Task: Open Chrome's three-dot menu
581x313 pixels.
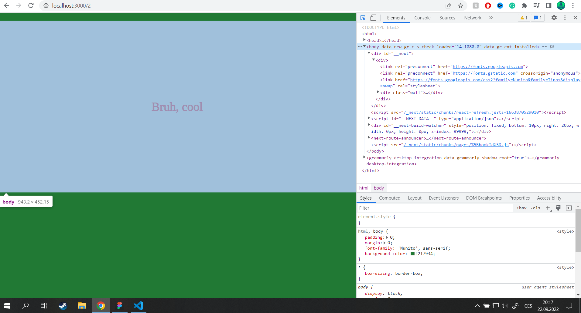Action: 573,5
